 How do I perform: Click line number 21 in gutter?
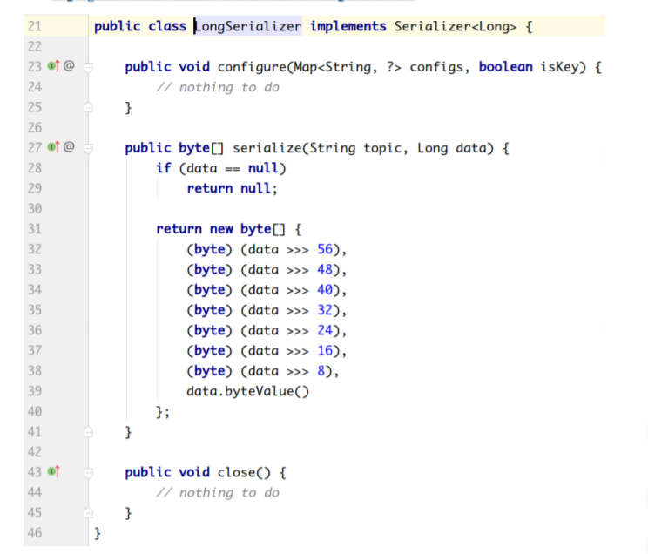pyautogui.click(x=35, y=26)
